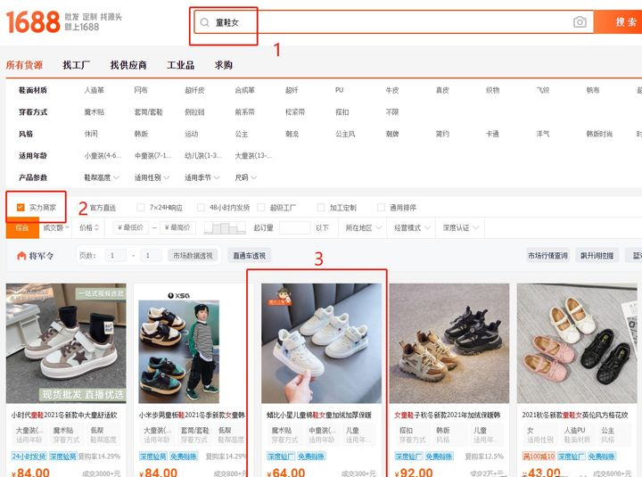
Task: Switch to the 找工厂 tab
Action: 76,65
